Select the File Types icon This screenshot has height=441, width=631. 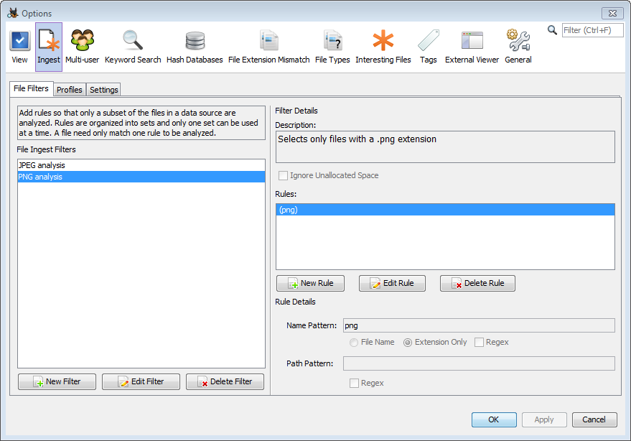[x=332, y=47]
